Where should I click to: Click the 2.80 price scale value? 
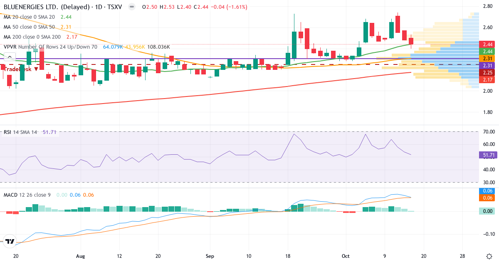click(x=488, y=6)
